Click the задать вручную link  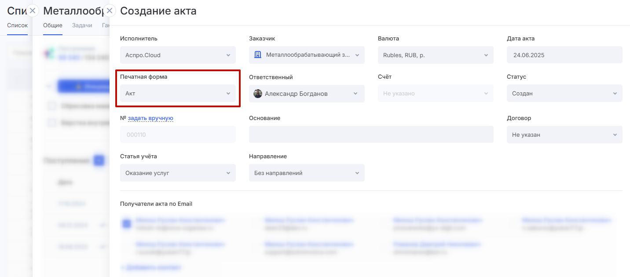point(150,118)
